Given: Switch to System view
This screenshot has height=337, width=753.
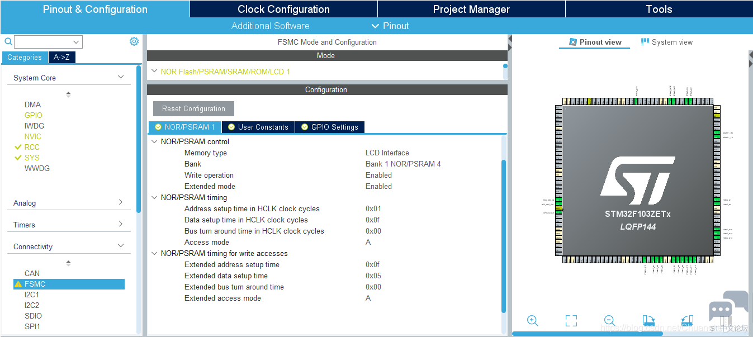Looking at the screenshot, I should 666,42.
